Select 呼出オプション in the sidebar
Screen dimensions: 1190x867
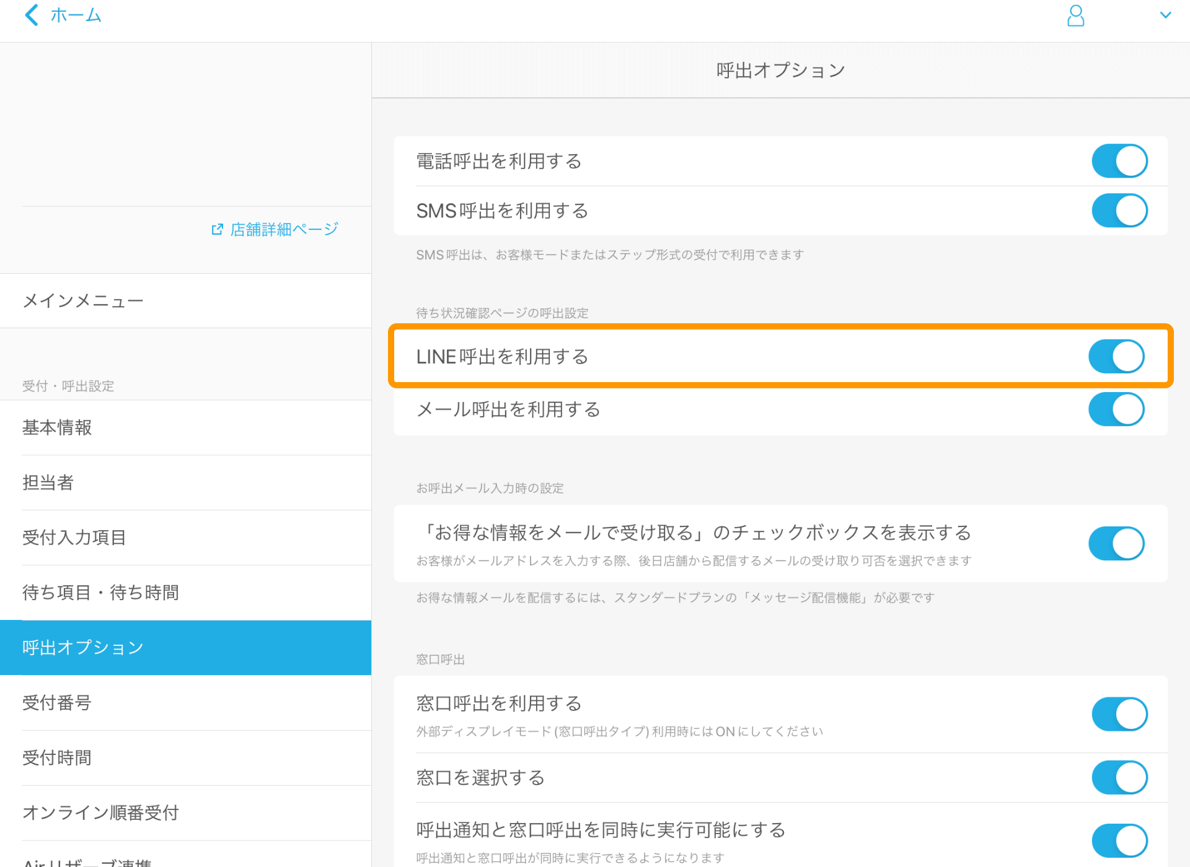[x=186, y=648]
